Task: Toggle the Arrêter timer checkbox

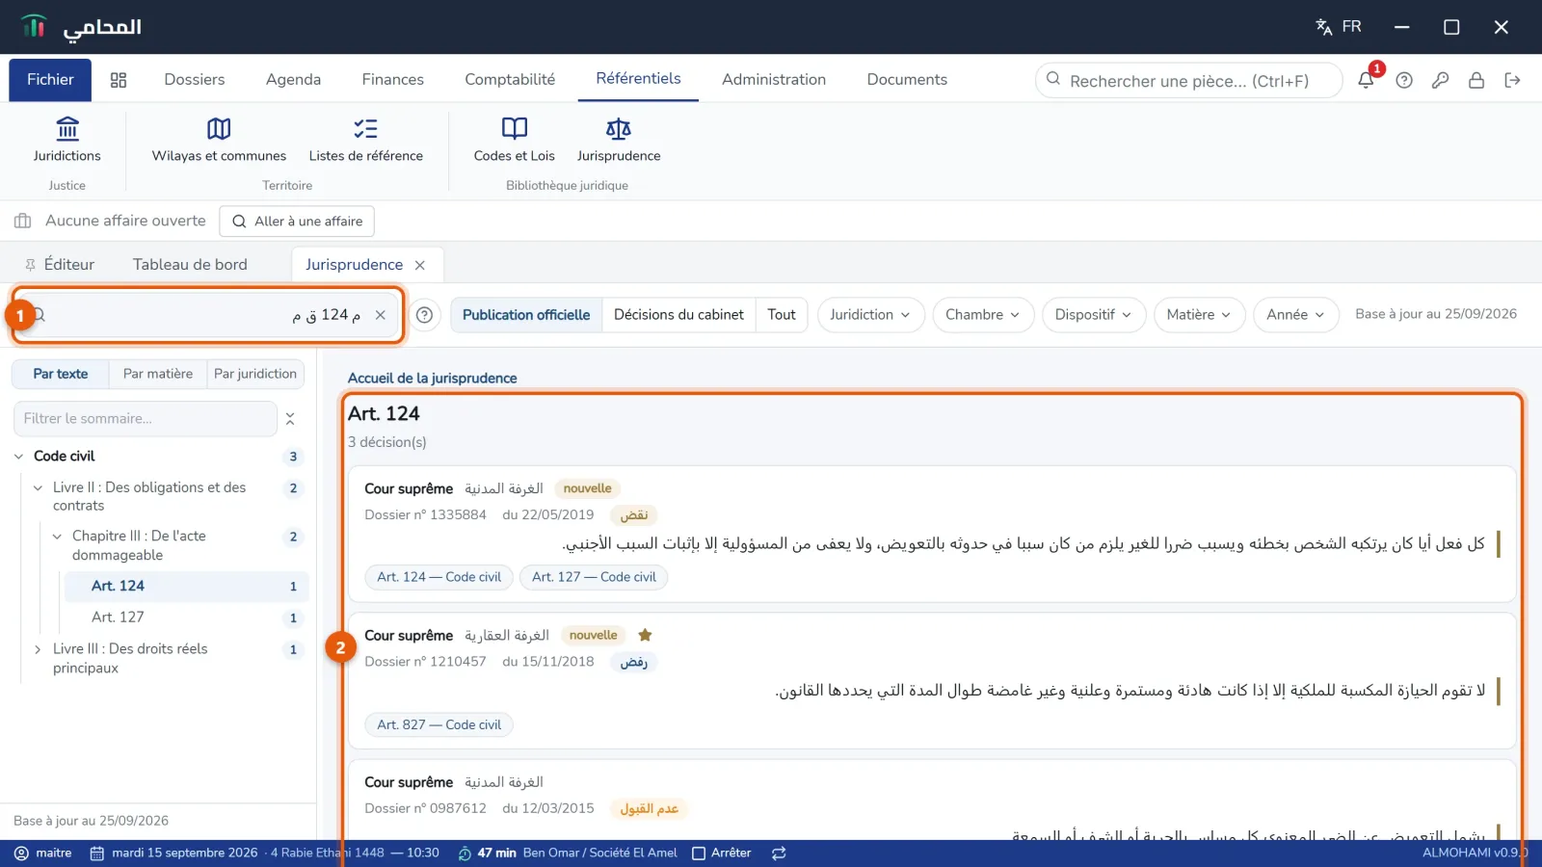Action: tap(699, 853)
